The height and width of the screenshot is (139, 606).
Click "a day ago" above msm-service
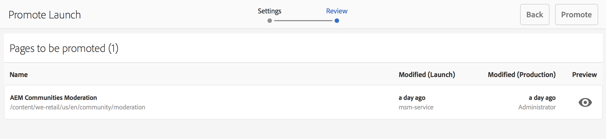pyautogui.click(x=412, y=98)
